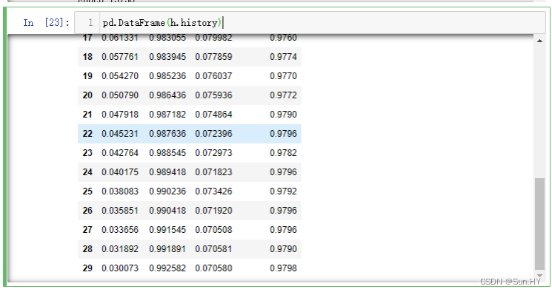Select row index 23
The image size is (552, 292).
87,153
